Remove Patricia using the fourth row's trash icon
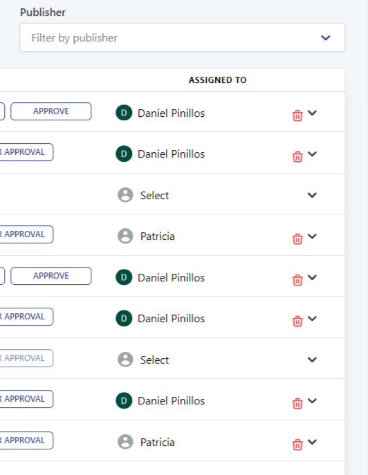 click(x=297, y=239)
